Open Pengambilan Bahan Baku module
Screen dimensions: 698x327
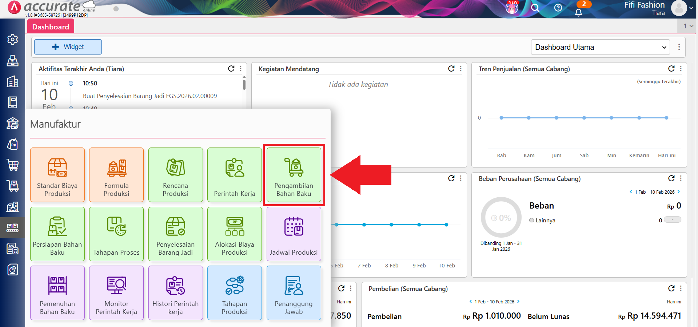tap(294, 175)
